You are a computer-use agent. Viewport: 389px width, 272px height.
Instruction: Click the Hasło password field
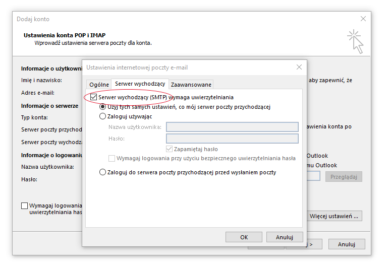(x=232, y=138)
